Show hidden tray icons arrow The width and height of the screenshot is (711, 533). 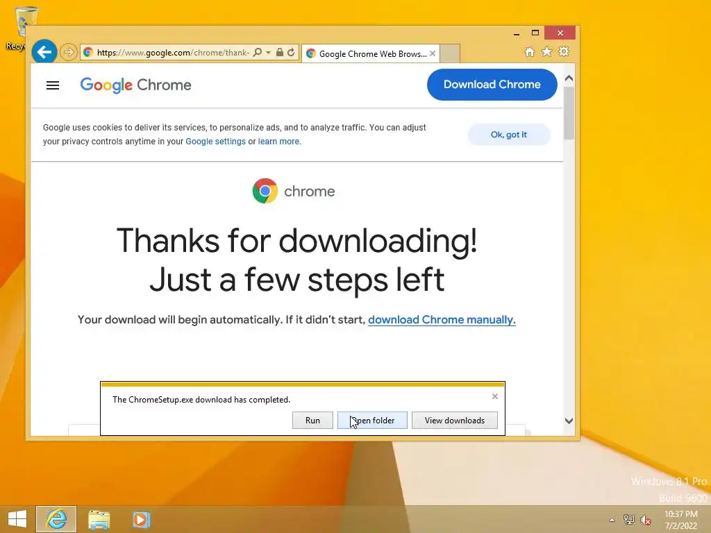pos(612,520)
